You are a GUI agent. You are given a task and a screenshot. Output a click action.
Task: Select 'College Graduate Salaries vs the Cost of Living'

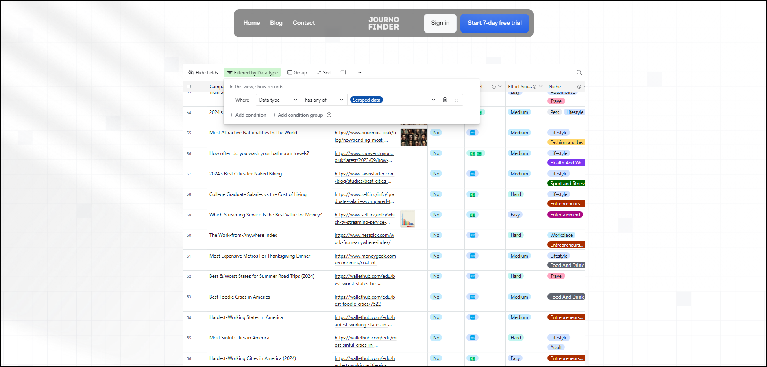pyautogui.click(x=258, y=194)
